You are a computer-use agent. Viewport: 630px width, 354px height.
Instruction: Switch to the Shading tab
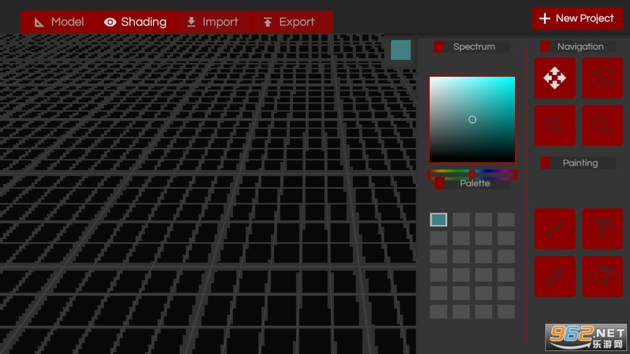(x=135, y=22)
